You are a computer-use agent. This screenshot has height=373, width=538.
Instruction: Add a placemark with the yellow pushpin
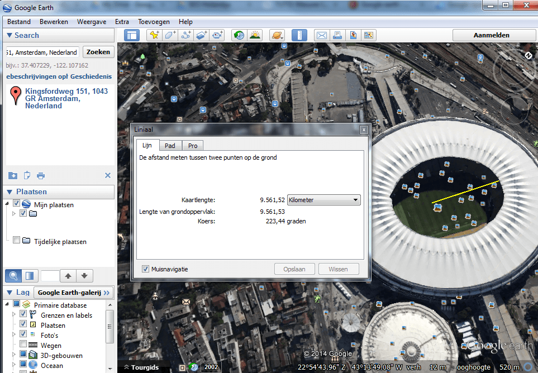(x=154, y=35)
